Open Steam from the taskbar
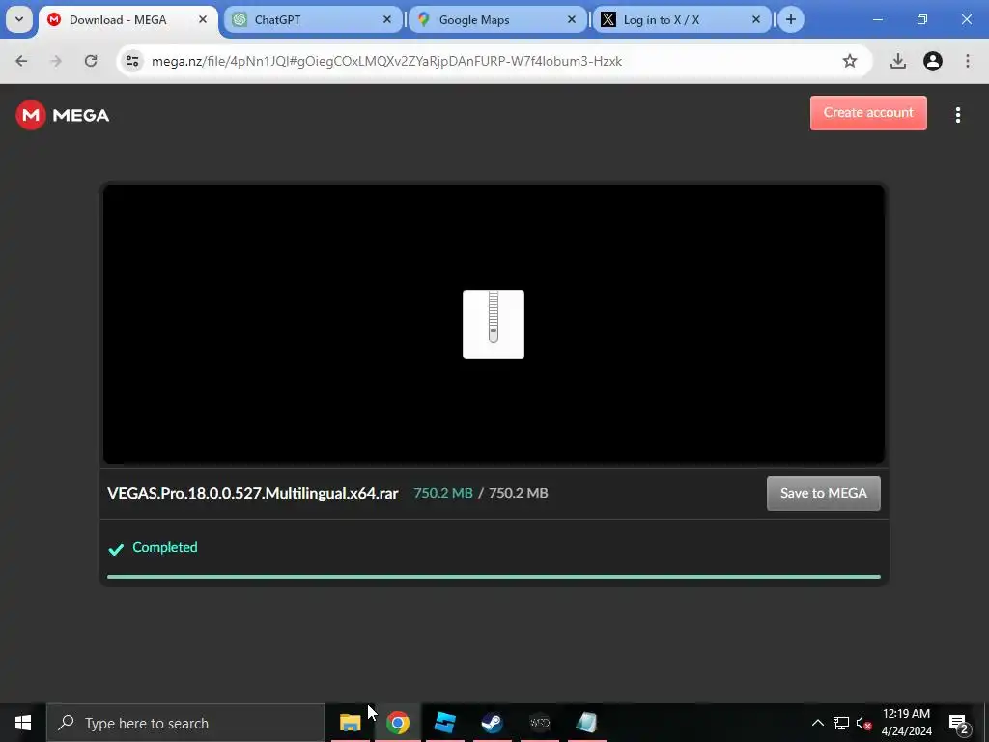 (x=492, y=723)
